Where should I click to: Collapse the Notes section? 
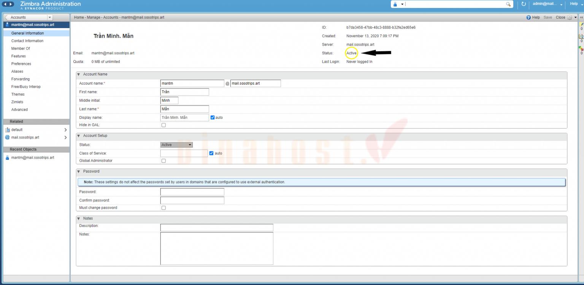click(79, 219)
